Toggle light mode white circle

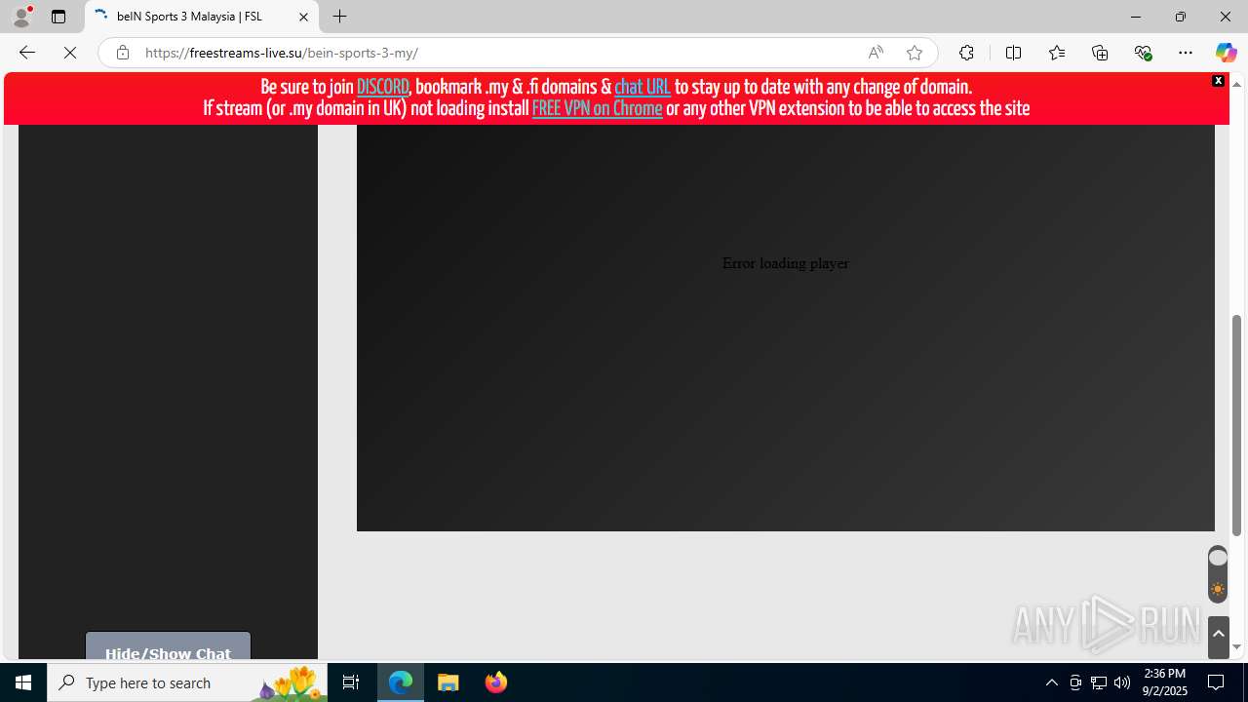pos(1218,558)
